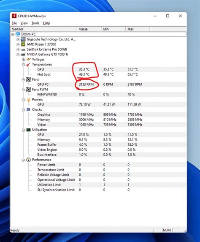Screen dimensions: 200x242
Task: Minimize the HWMonitor window
Action: point(155,16)
